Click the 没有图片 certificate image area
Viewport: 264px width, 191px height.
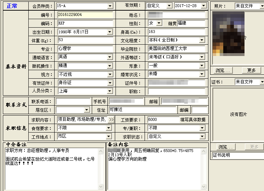238,114
